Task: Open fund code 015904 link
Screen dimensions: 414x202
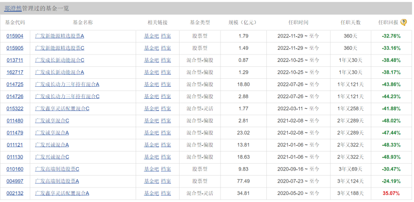Action: (x=15, y=36)
